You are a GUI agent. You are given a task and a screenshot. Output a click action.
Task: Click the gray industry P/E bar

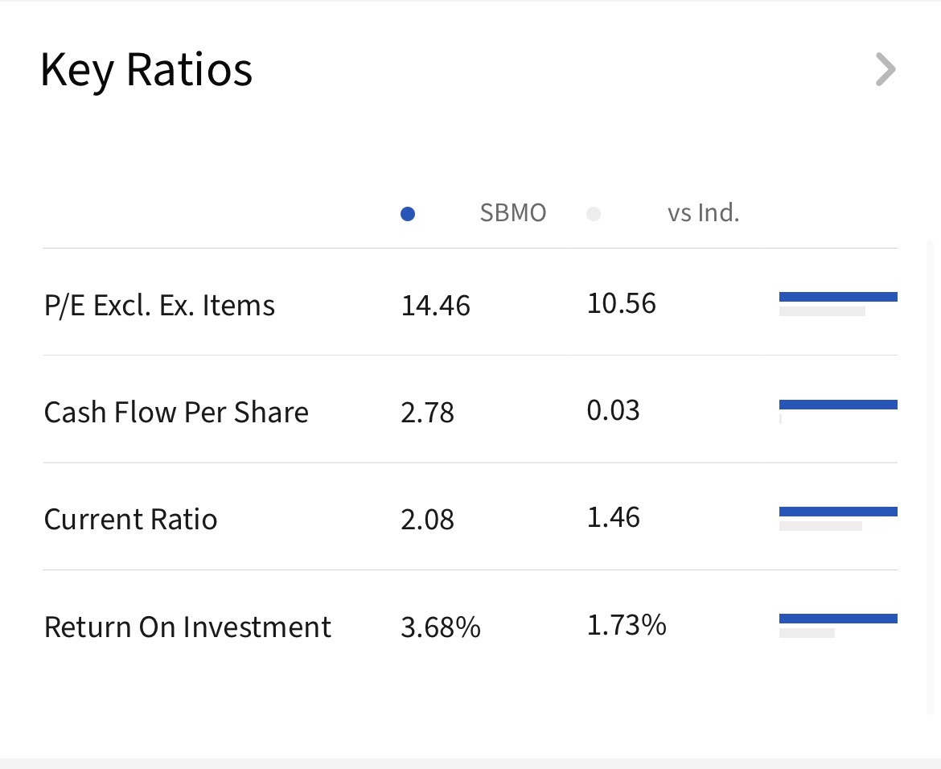822,311
